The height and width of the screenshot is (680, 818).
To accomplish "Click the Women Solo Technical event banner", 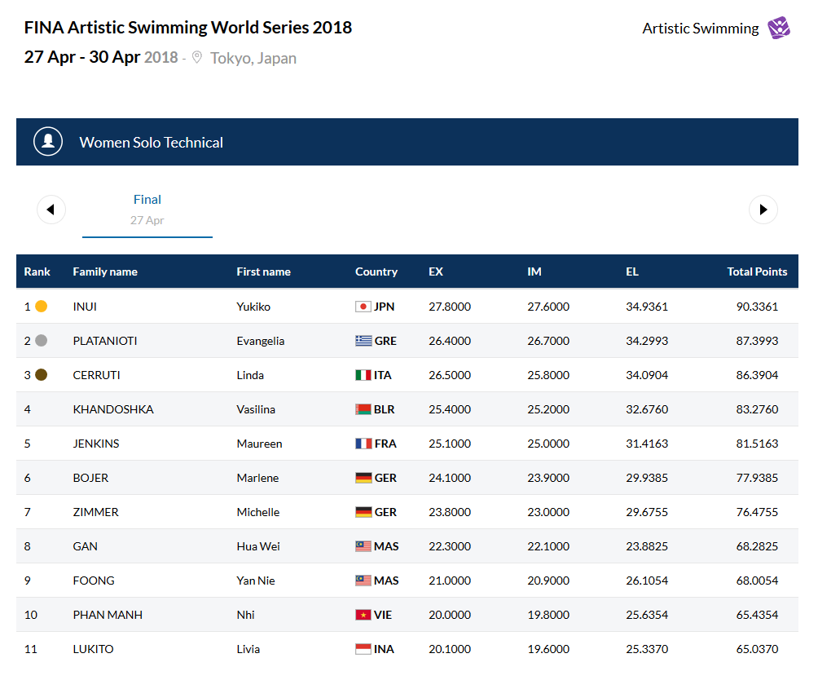I will point(151,142).
